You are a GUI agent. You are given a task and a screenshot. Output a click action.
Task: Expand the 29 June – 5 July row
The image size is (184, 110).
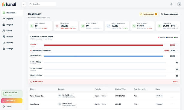point(177,56)
